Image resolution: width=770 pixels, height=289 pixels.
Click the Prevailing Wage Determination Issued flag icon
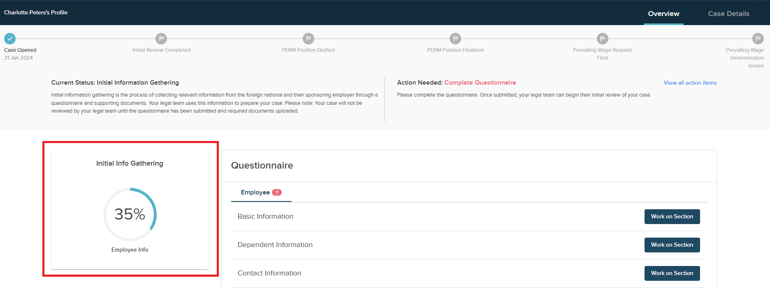[x=758, y=39]
